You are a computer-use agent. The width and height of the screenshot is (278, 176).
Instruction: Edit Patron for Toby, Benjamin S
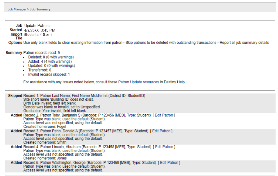point(165,115)
